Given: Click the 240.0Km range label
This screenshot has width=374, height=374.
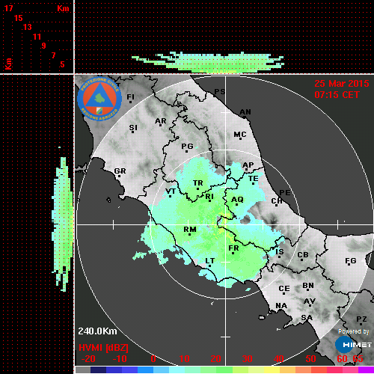Looking at the screenshot, I should 97,331.
